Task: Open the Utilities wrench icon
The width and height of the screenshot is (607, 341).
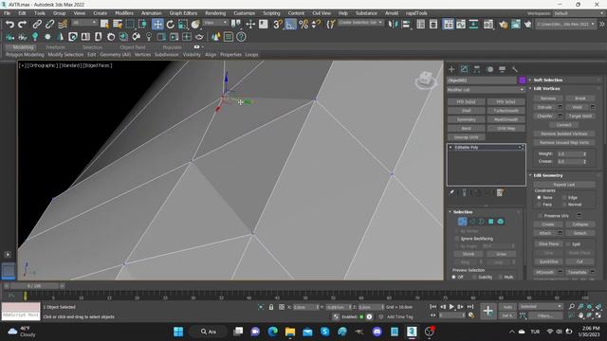Action: (x=514, y=69)
